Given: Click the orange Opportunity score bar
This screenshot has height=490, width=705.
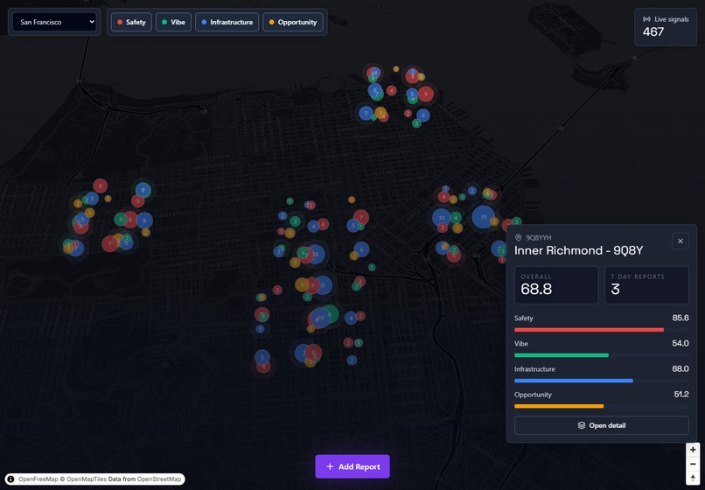Looking at the screenshot, I should [559, 406].
